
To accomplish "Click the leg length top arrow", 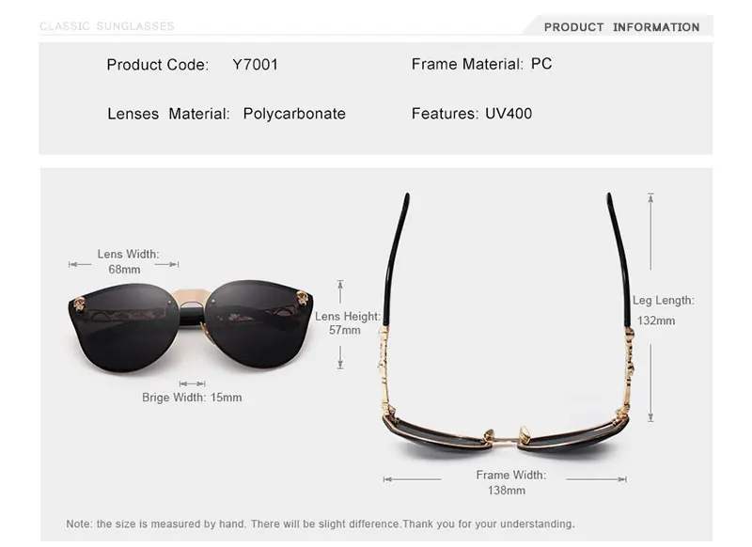I will (650, 231).
